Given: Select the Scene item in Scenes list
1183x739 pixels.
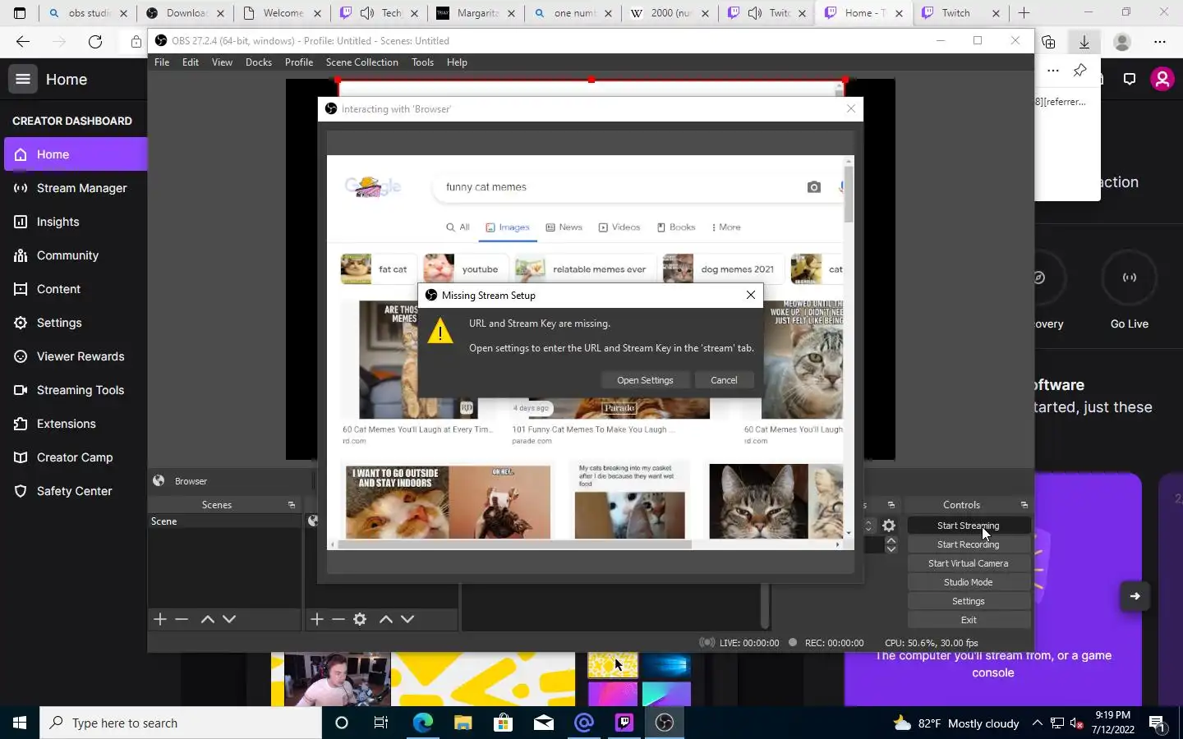Looking at the screenshot, I should (x=224, y=521).
